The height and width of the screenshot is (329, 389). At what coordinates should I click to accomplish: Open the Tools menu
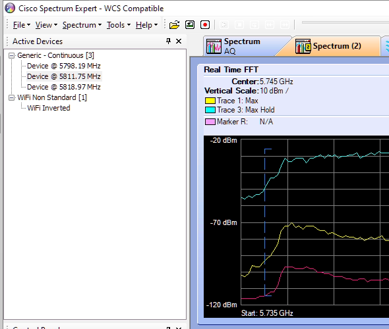coord(119,25)
